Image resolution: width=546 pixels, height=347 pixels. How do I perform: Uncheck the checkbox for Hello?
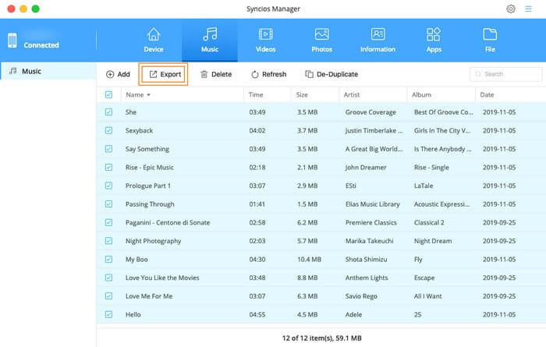108,314
